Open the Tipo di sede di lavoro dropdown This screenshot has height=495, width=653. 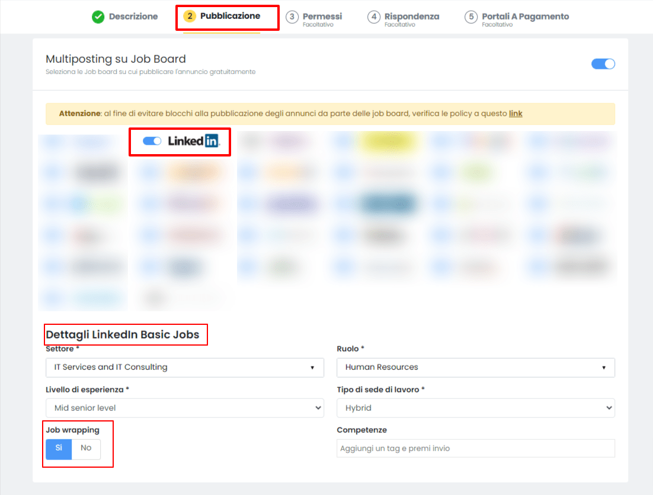[x=476, y=408]
